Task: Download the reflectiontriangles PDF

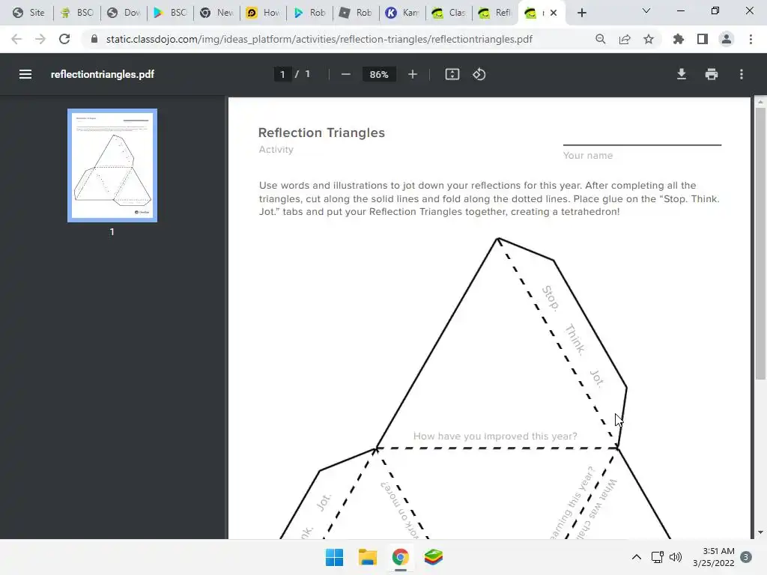Action: 682,74
